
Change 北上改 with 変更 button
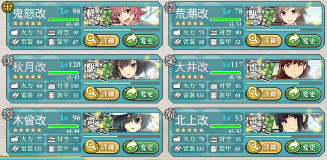tap(303, 147)
